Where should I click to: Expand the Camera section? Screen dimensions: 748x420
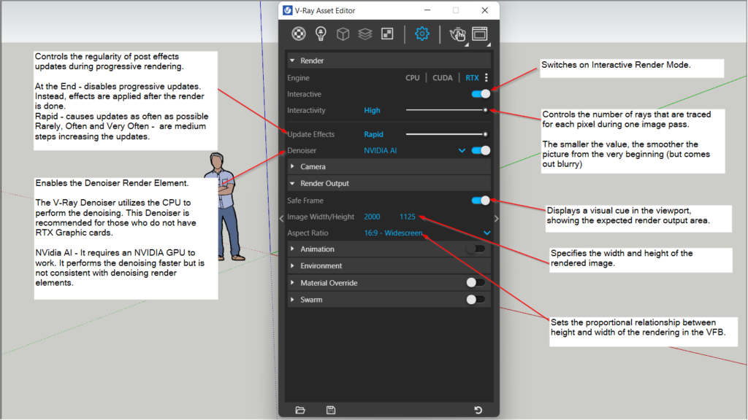tap(292, 167)
